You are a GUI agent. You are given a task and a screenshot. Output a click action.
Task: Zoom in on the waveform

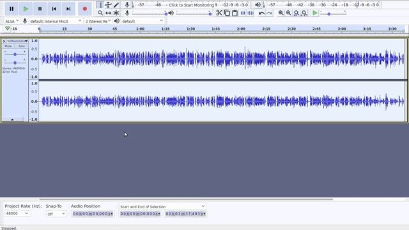pyautogui.click(x=281, y=13)
